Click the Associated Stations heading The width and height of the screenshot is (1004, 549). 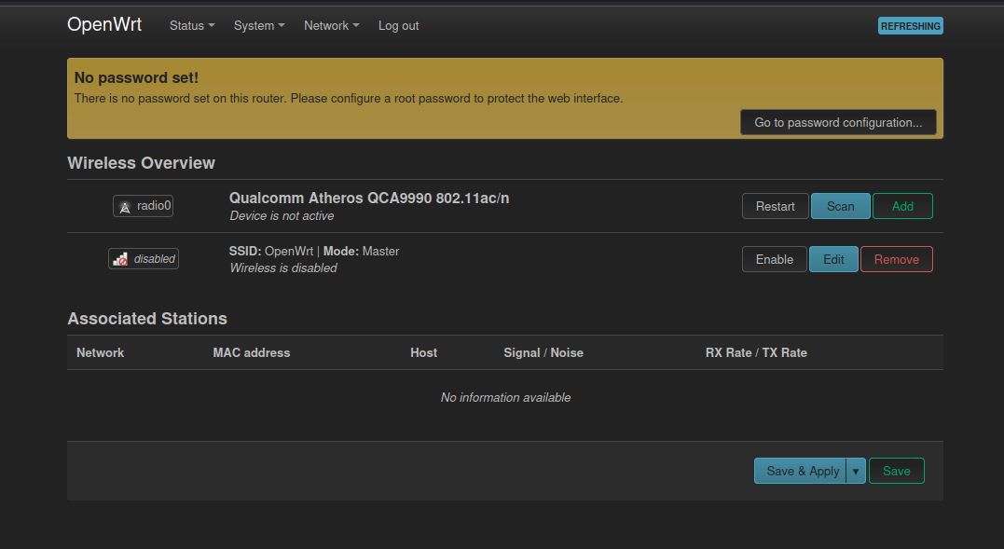(x=147, y=319)
